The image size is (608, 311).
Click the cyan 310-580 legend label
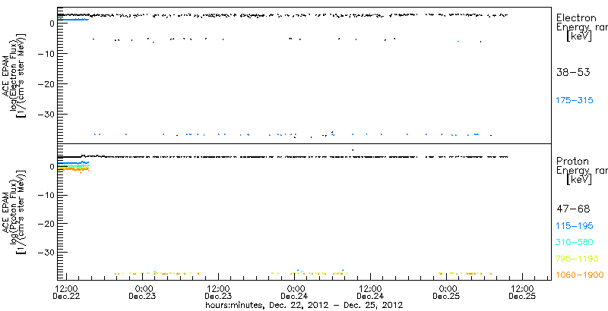coord(575,243)
